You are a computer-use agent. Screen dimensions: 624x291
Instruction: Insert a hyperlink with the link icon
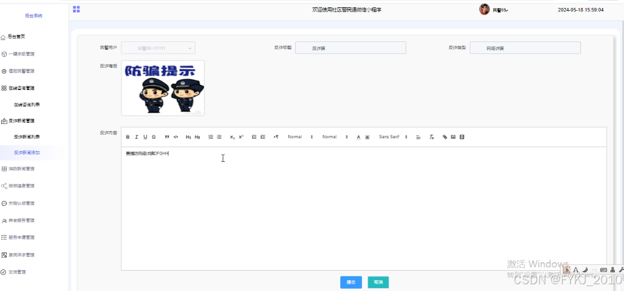point(445,137)
